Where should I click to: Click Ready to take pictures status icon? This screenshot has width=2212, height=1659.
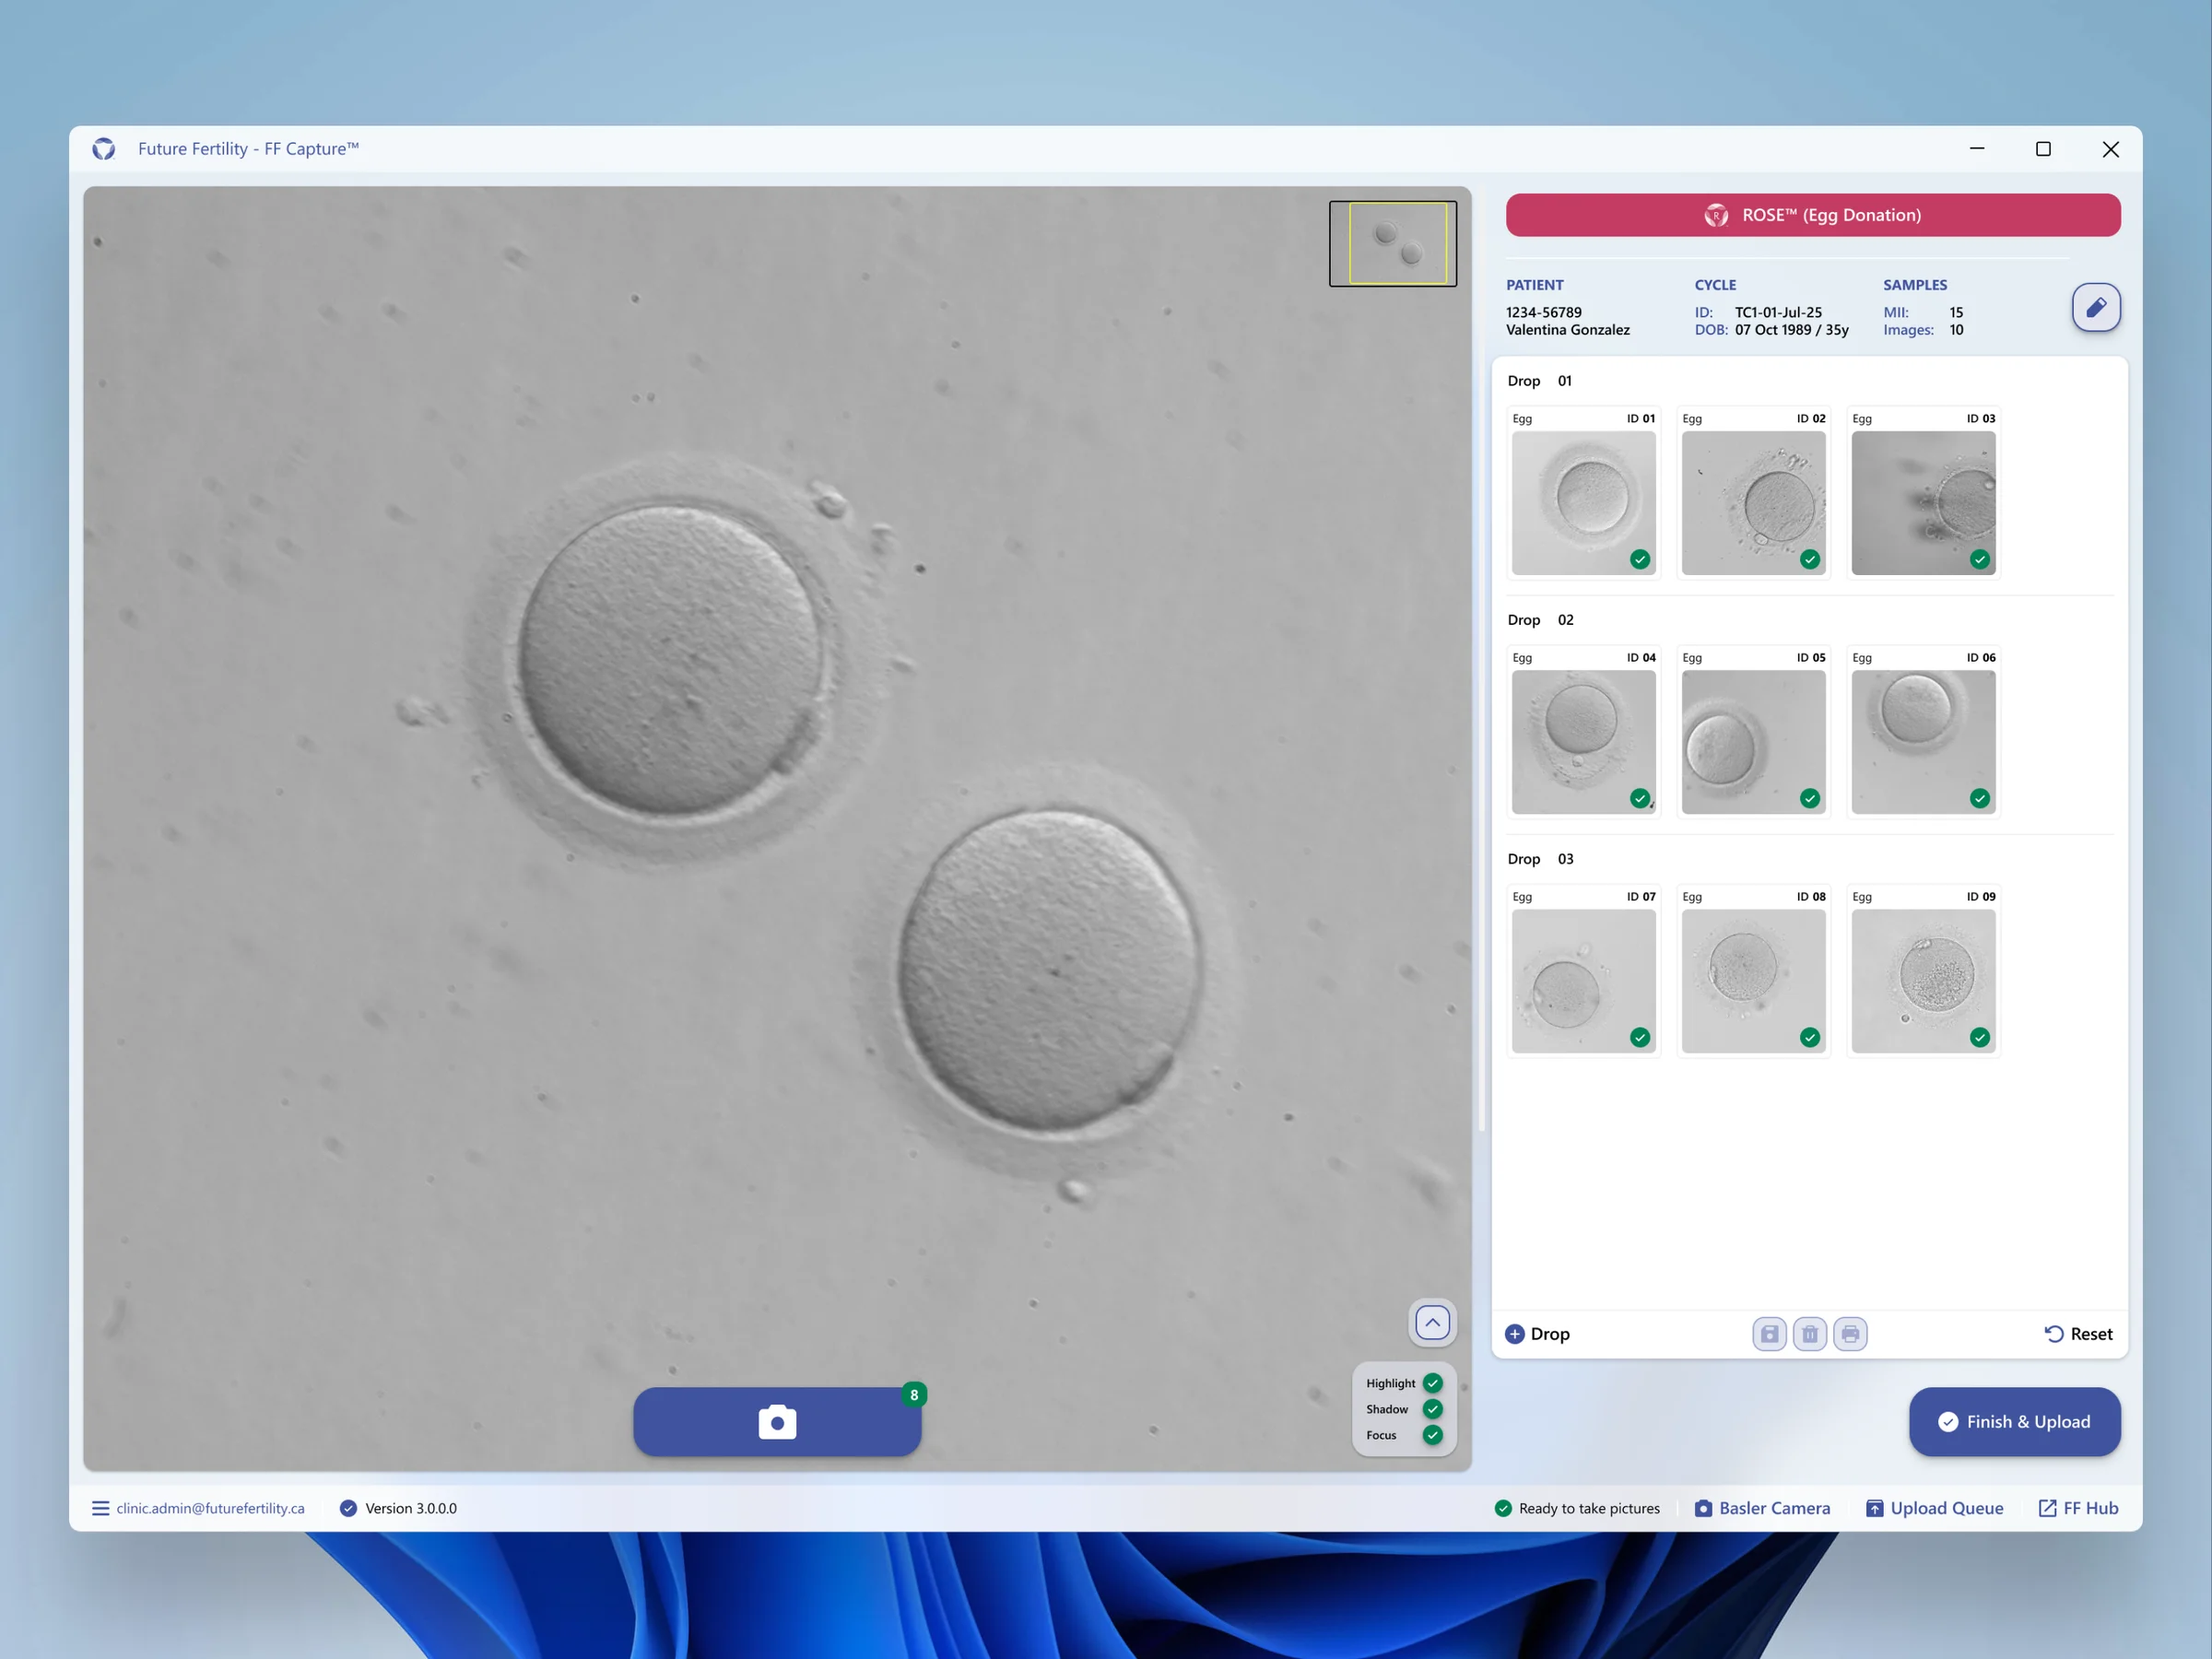coord(1502,1508)
